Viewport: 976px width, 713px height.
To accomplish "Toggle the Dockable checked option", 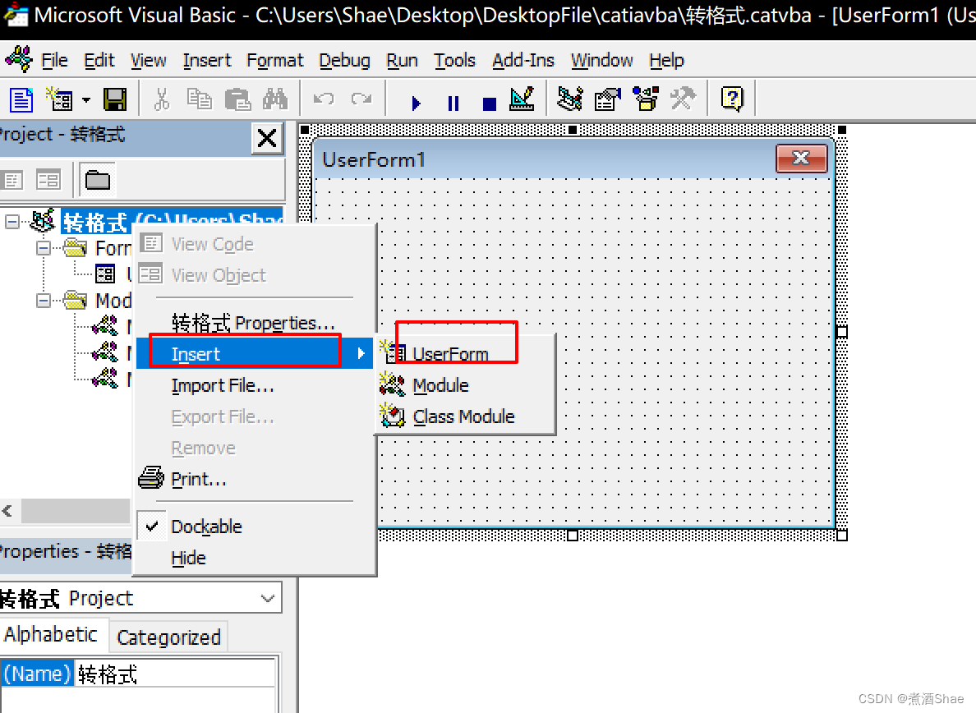I will (x=255, y=527).
